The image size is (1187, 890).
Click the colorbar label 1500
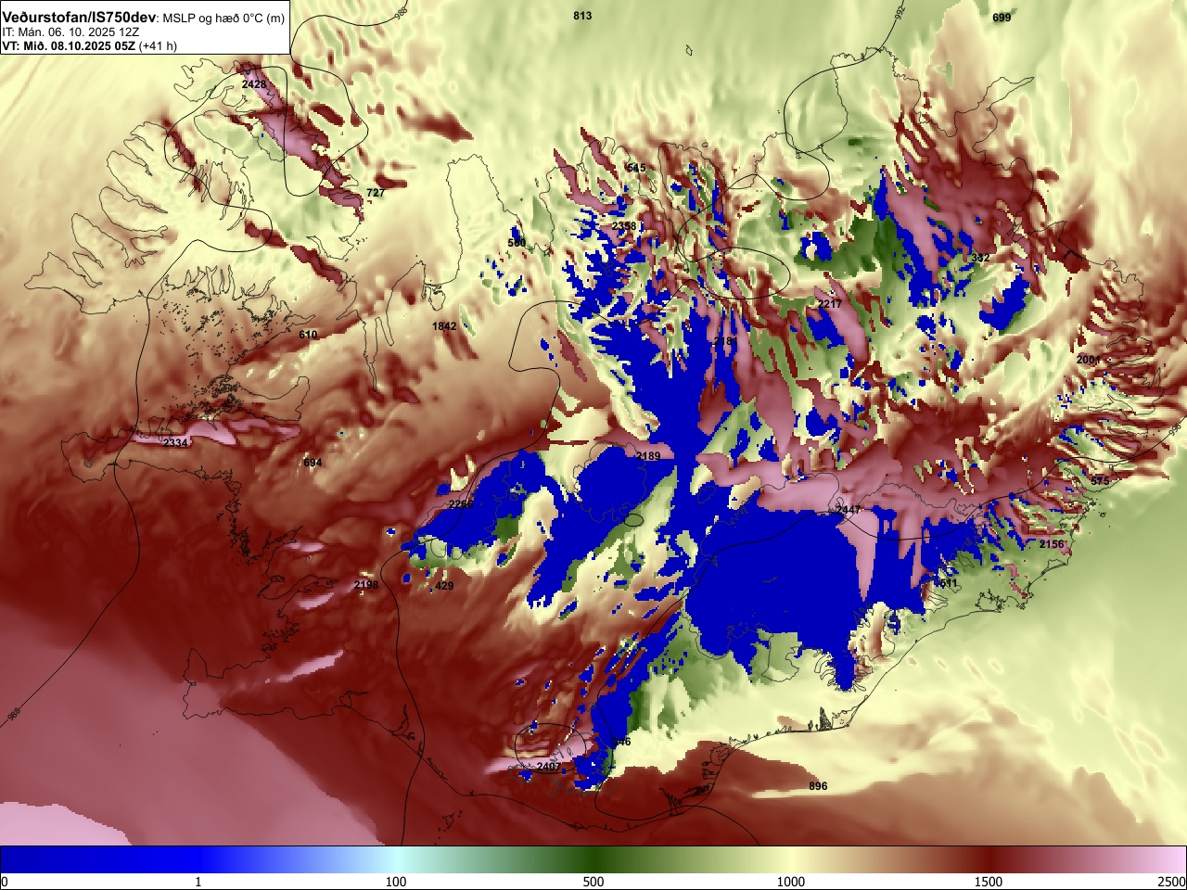tap(989, 882)
